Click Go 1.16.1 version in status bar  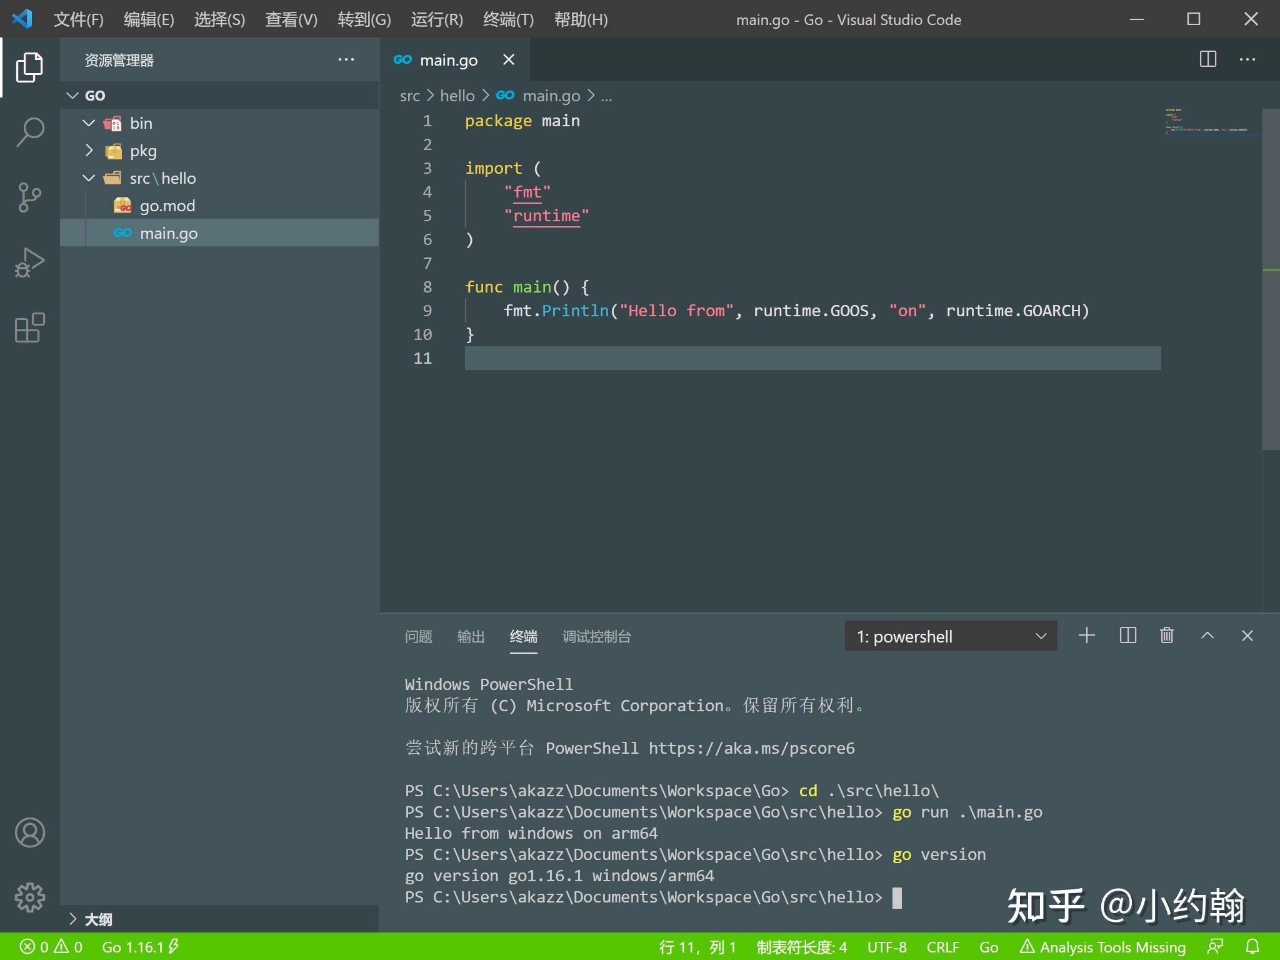pos(141,947)
